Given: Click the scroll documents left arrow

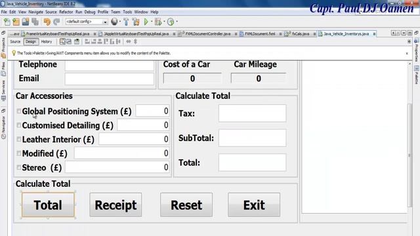Looking at the screenshot, I should (393, 33).
